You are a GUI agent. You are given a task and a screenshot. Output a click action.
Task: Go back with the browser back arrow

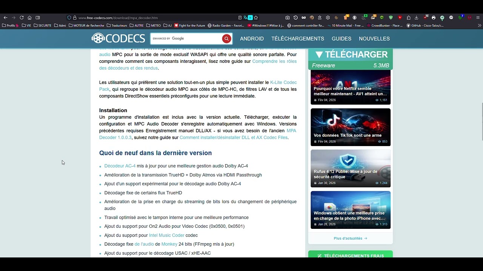[5, 18]
